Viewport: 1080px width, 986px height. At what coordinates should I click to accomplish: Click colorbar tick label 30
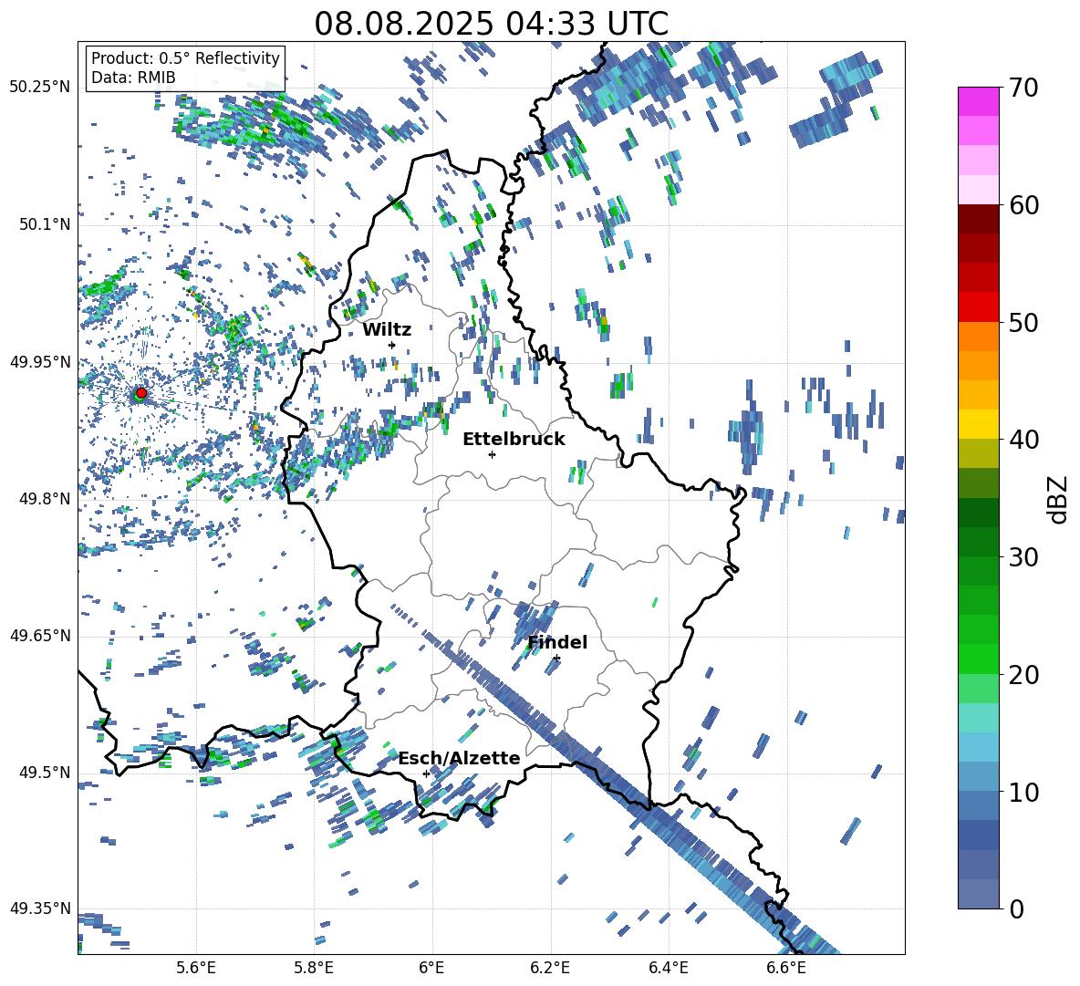click(1023, 557)
